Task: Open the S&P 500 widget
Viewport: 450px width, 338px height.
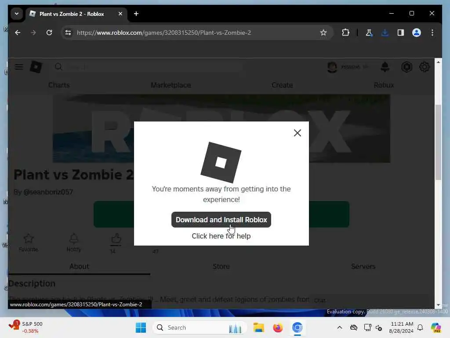Action: click(x=26, y=327)
